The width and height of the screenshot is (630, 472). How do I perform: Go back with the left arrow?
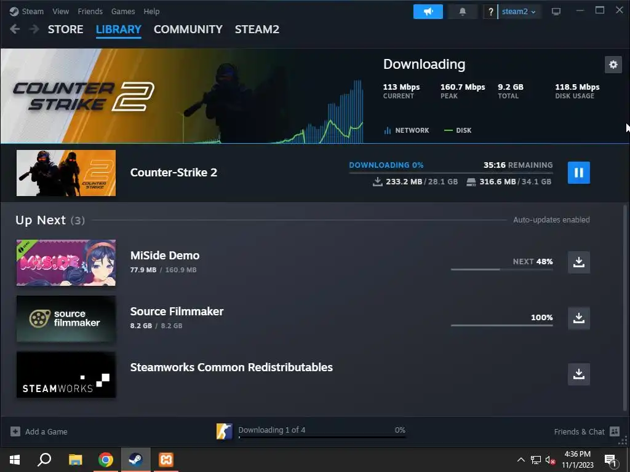pos(15,29)
